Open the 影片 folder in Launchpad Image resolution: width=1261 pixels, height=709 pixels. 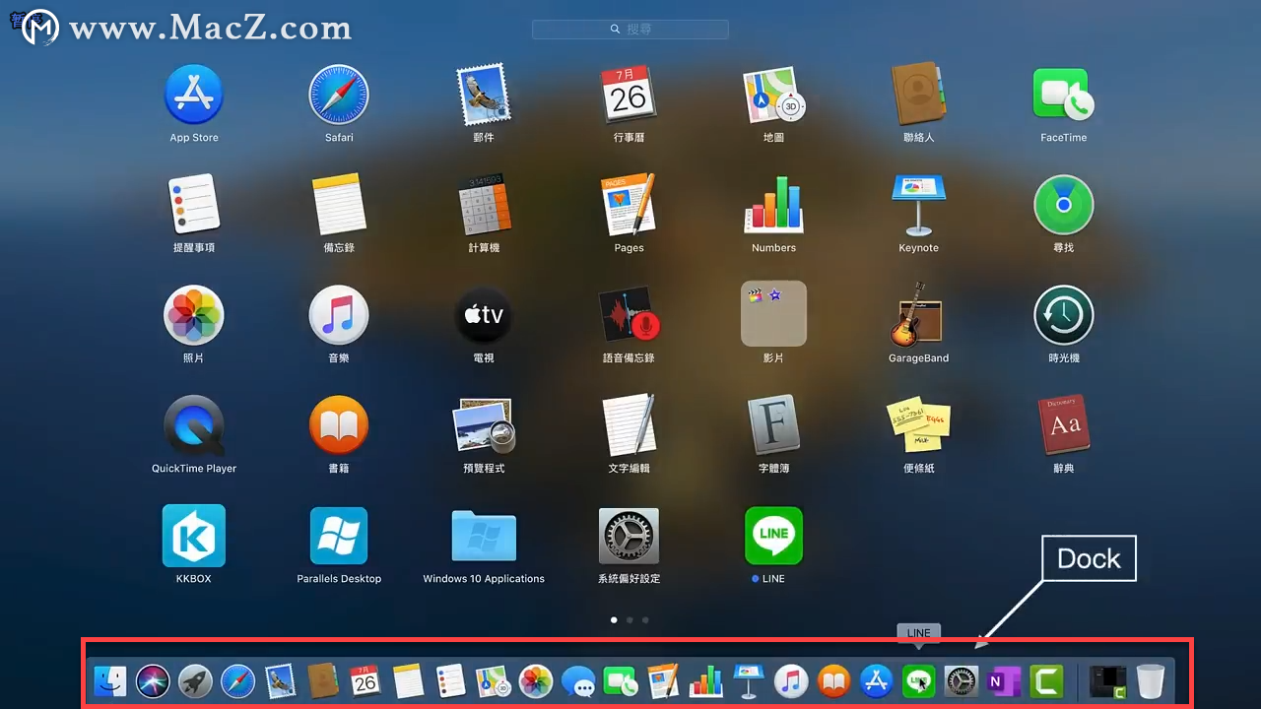pyautogui.click(x=773, y=314)
